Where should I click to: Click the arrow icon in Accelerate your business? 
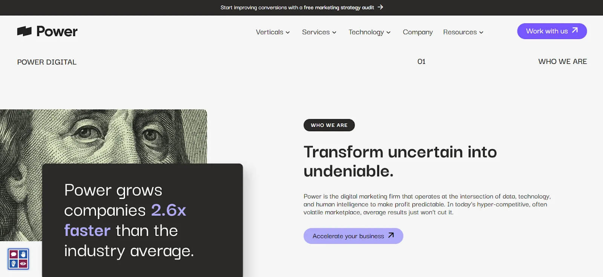391,235
